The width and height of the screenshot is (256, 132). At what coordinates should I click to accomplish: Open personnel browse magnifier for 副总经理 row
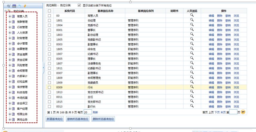(x=192, y=34)
